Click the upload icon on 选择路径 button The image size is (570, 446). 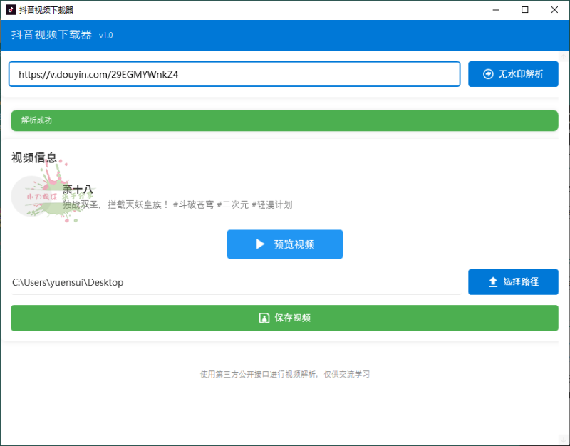[492, 281]
